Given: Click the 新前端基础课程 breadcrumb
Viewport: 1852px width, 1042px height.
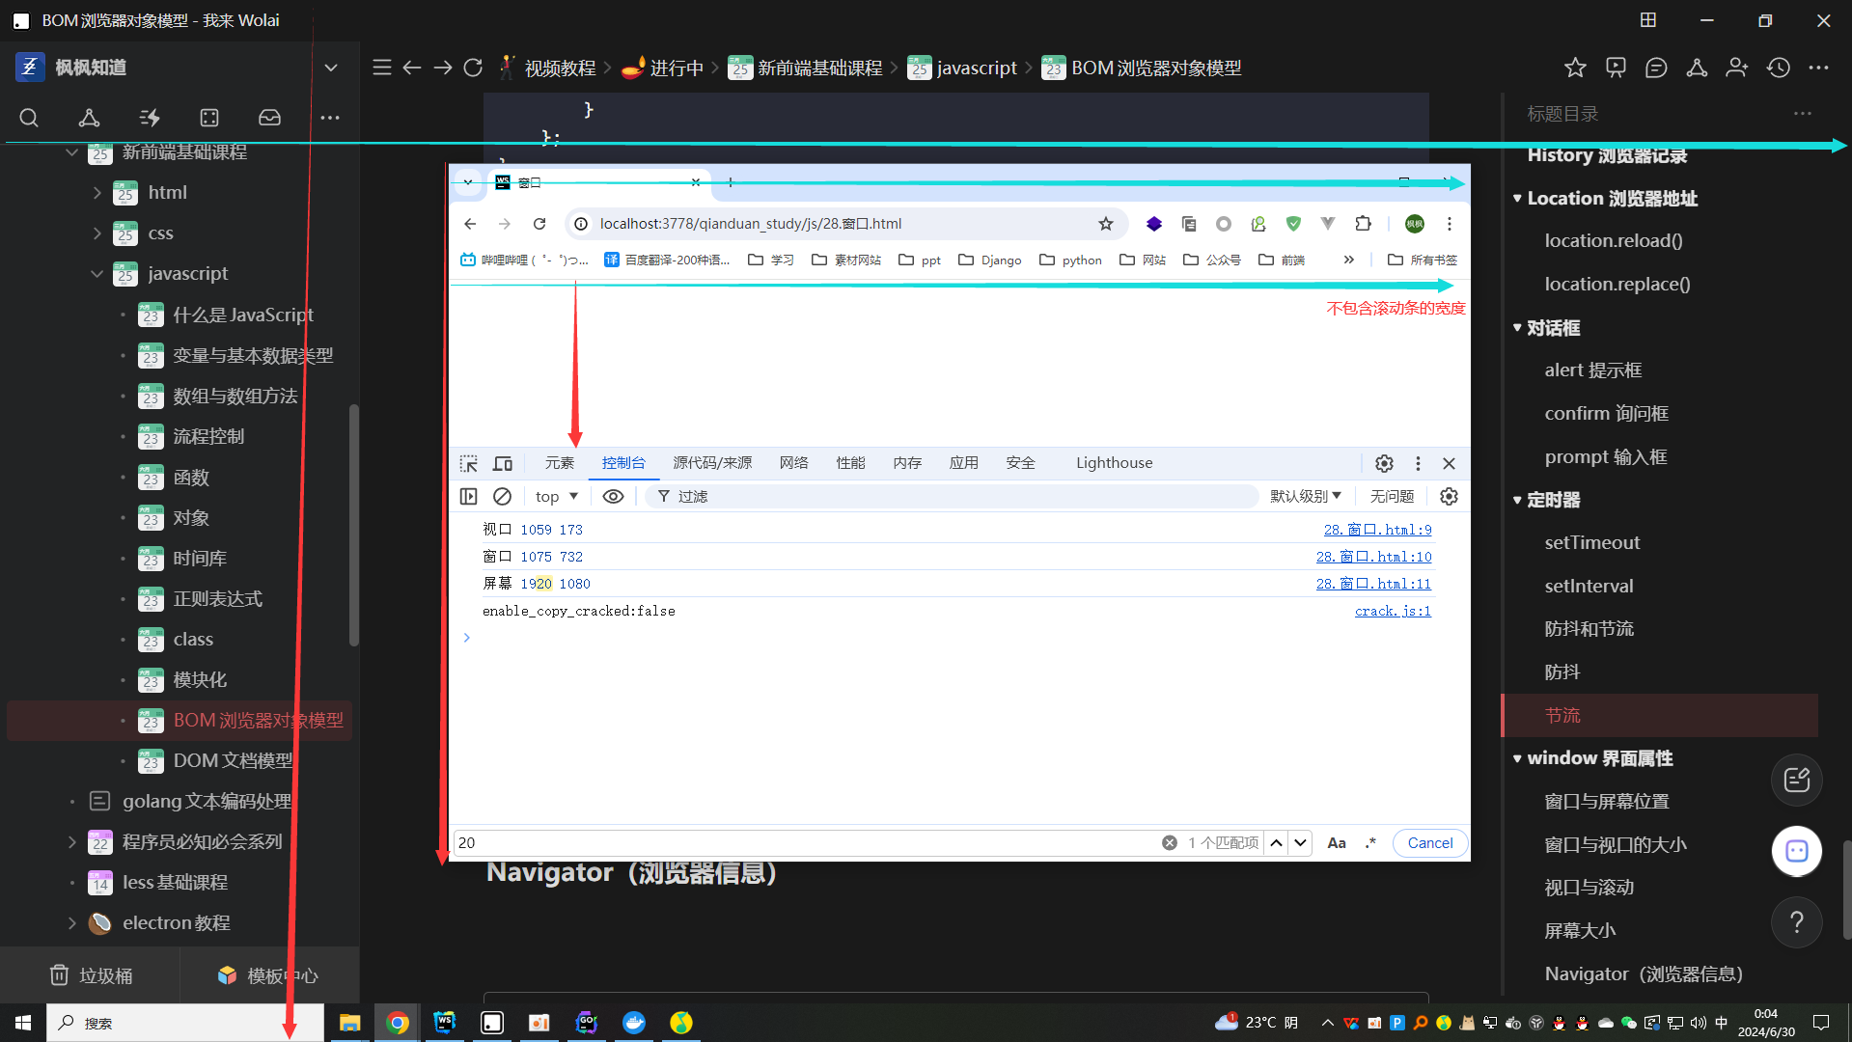Looking at the screenshot, I should point(819,68).
